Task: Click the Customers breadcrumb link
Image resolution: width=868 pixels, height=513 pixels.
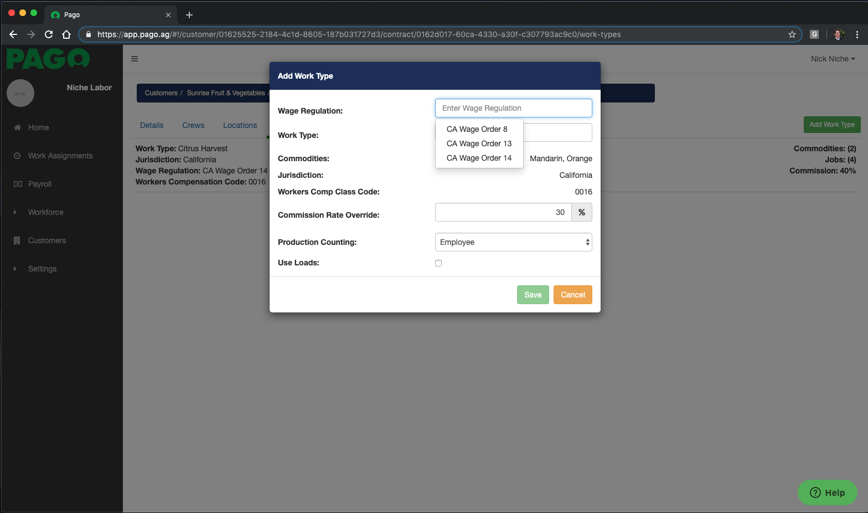Action: (161, 93)
